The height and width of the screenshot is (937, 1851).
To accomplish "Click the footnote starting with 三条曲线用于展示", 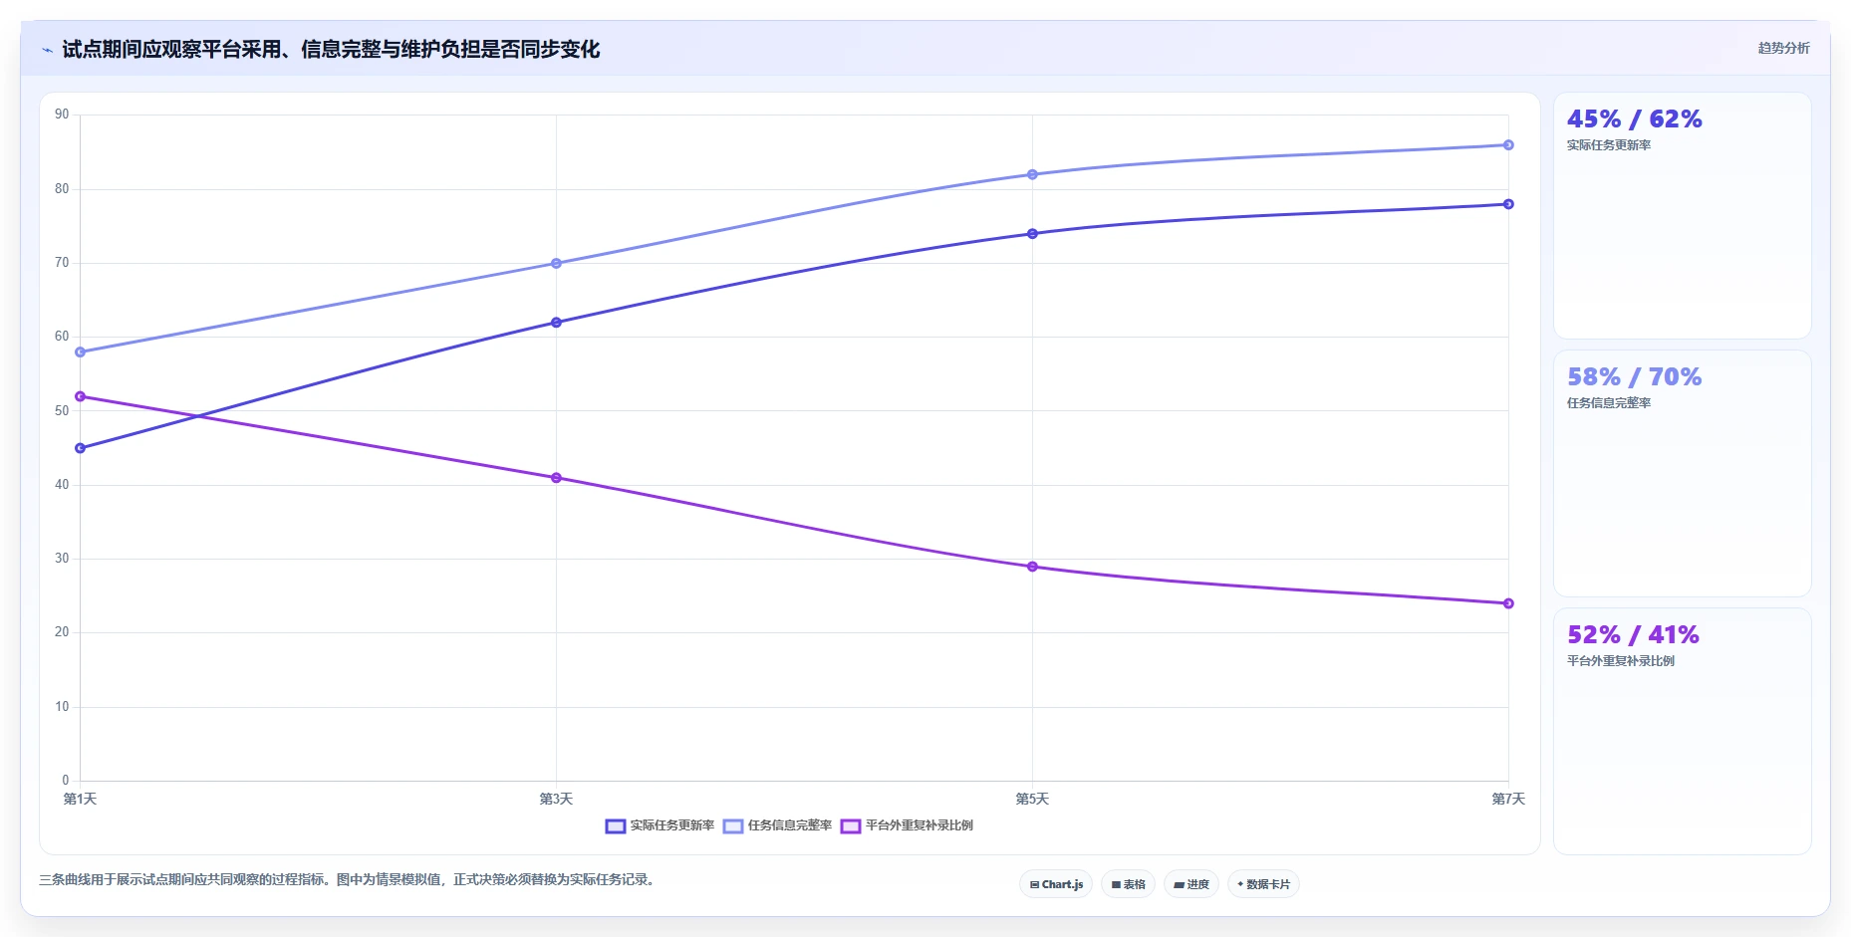I will 349,880.
